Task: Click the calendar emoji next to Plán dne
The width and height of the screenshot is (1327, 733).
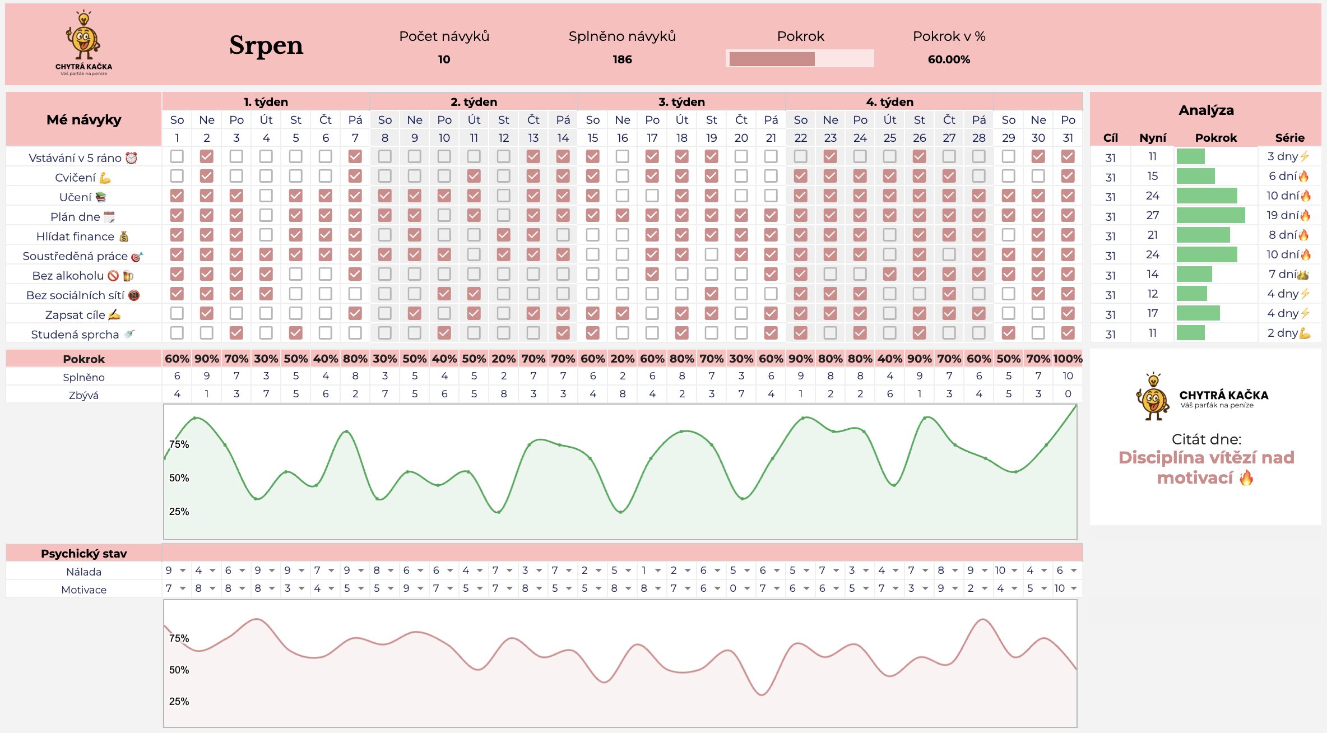Action: click(109, 217)
